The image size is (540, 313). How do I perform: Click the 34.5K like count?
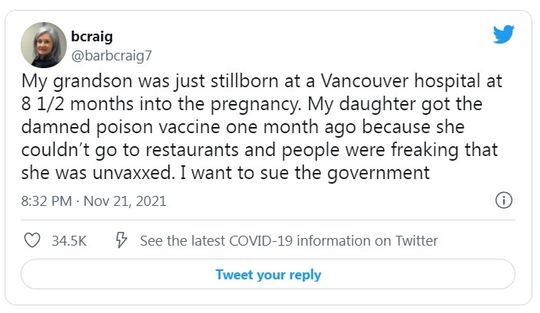(69, 240)
